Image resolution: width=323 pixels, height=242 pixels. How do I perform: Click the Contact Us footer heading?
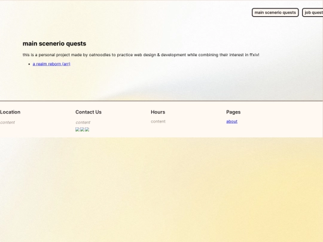tap(89, 112)
